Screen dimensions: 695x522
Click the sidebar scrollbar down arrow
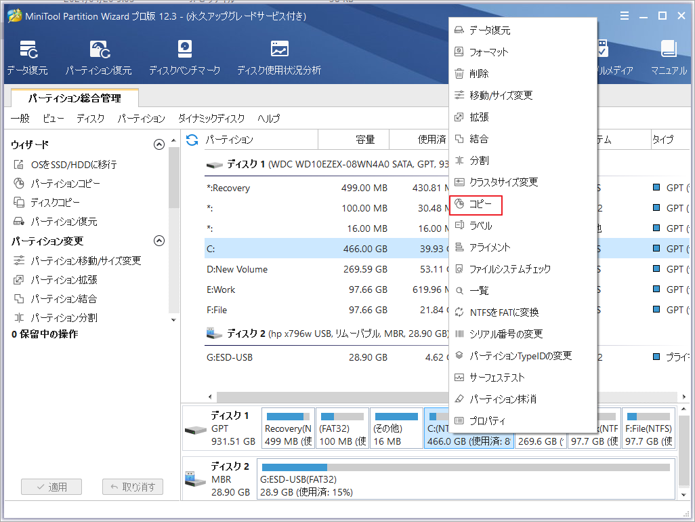tap(173, 320)
